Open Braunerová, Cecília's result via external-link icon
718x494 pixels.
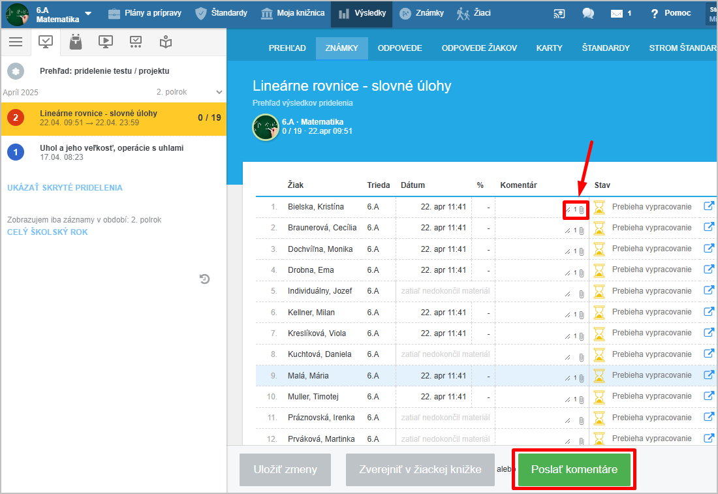pos(709,227)
